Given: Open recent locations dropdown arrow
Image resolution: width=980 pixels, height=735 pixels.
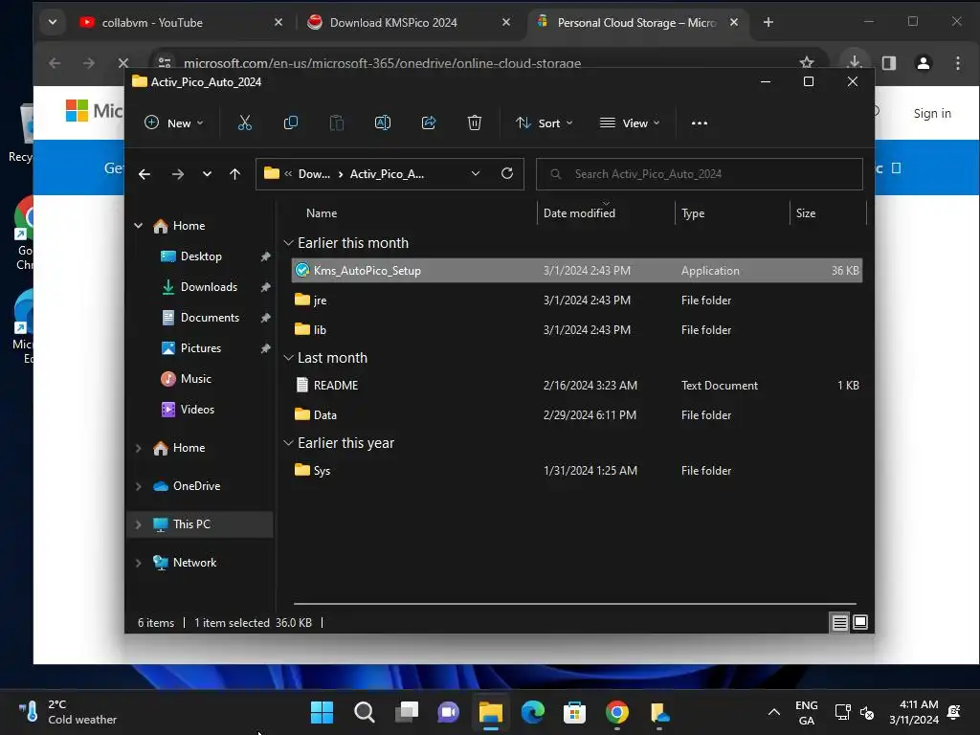Looking at the screenshot, I should (207, 174).
